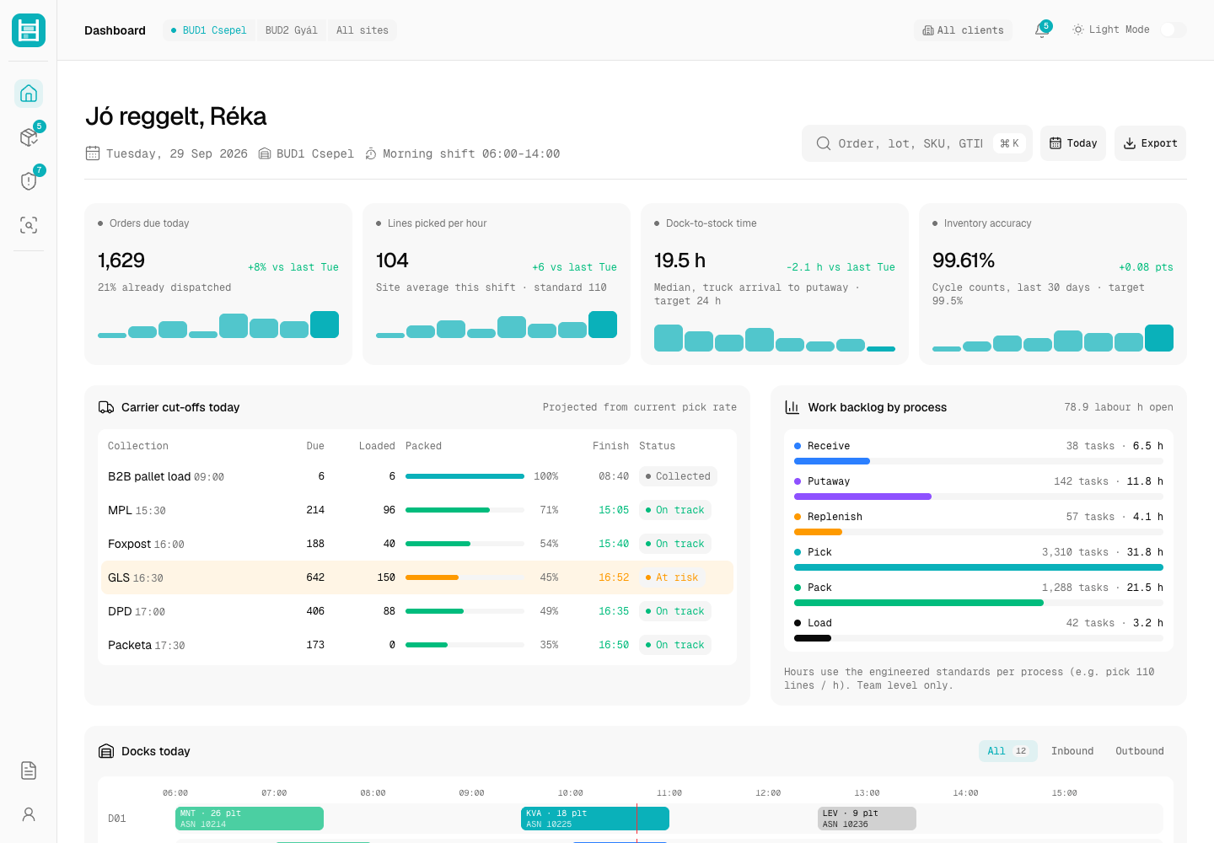This screenshot has width=1214, height=843.
Task: Open the scan search sidebar icon
Action: click(29, 225)
